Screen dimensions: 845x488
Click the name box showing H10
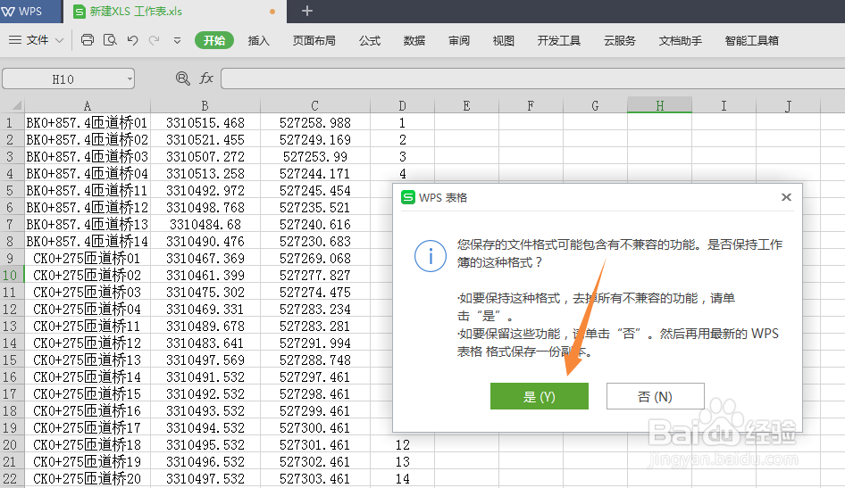(x=63, y=79)
